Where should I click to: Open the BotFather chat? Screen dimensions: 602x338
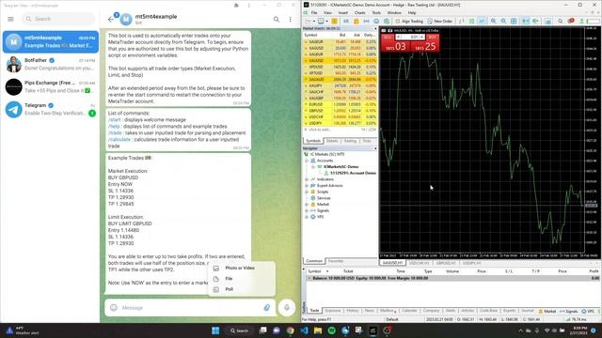pos(50,65)
